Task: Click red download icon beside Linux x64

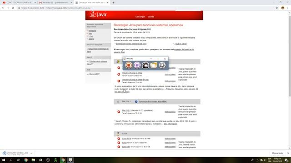Action: [x=119, y=147]
